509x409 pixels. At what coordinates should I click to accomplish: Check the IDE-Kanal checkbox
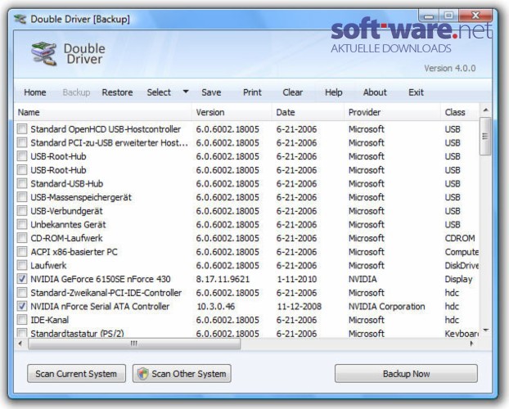point(22,320)
